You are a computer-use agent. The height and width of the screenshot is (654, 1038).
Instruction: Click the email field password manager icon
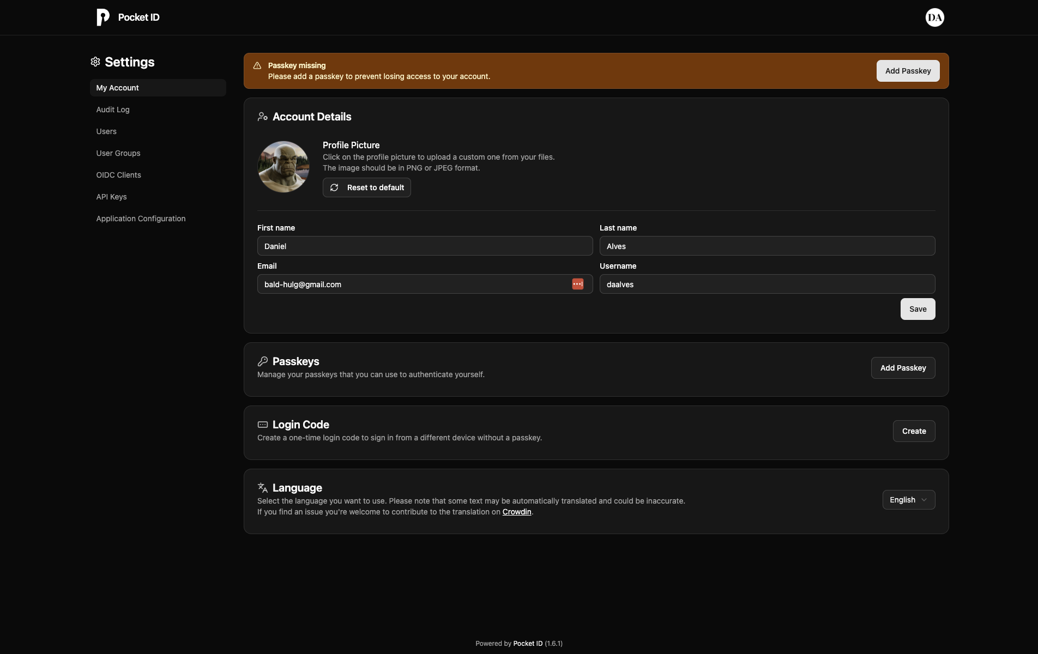(578, 284)
